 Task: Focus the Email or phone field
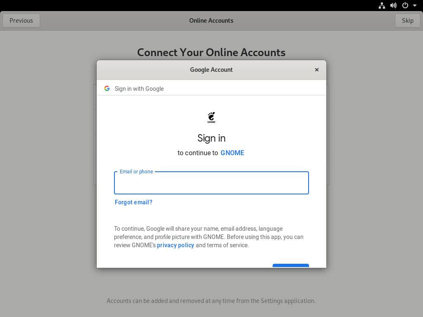pyautogui.click(x=211, y=183)
